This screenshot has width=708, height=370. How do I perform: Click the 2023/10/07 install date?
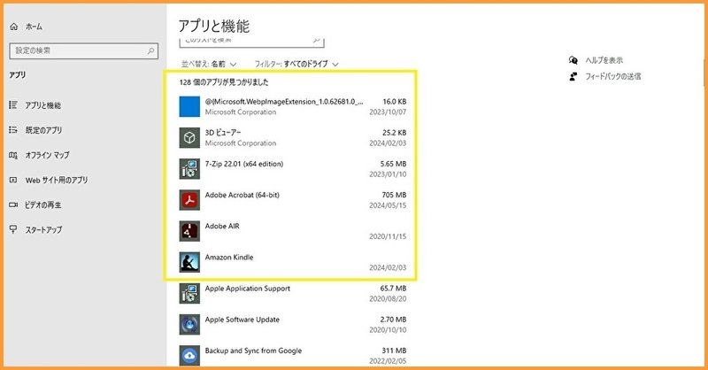coord(388,112)
